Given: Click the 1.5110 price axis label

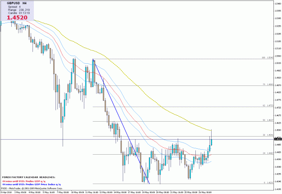Looking at the screenshot, I should point(278,48).
